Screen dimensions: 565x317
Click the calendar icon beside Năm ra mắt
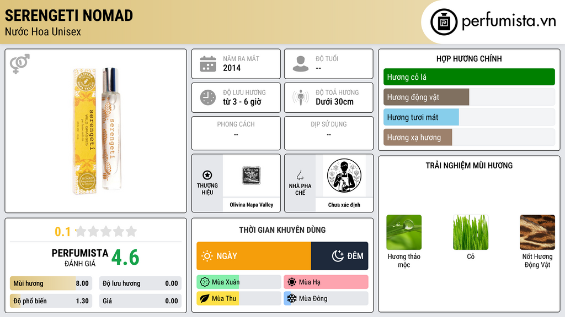[208, 64]
